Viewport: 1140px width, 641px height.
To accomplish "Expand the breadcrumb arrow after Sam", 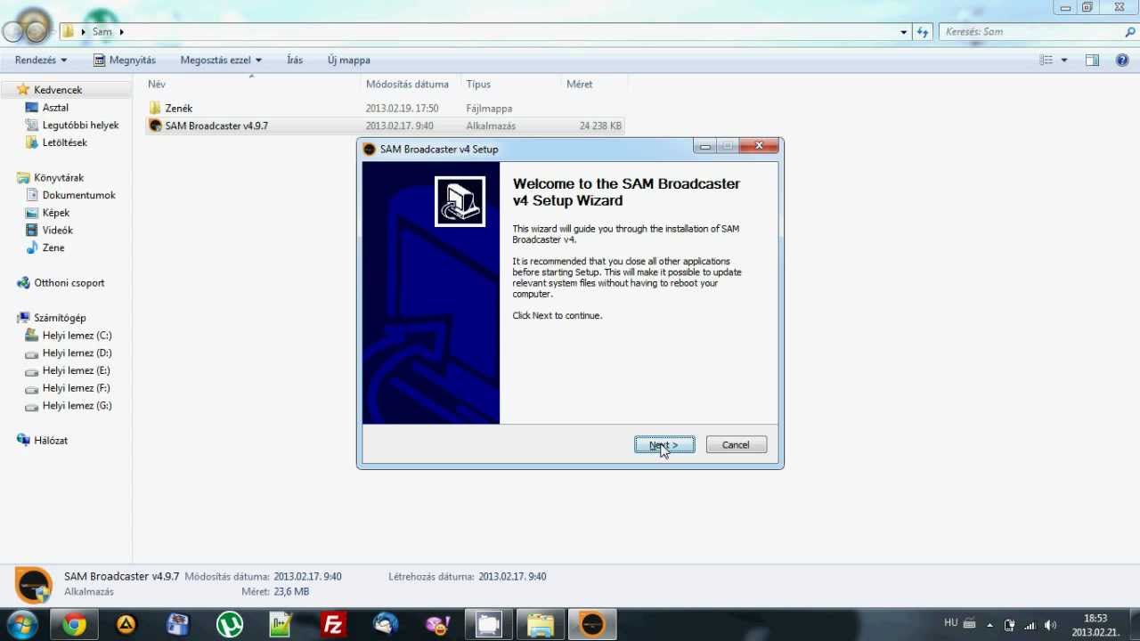I will pyautogui.click(x=121, y=32).
